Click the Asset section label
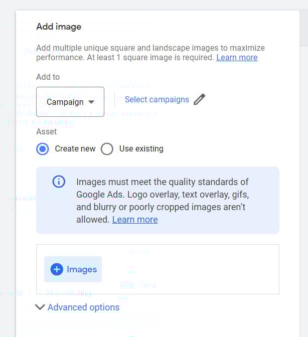 click(47, 131)
